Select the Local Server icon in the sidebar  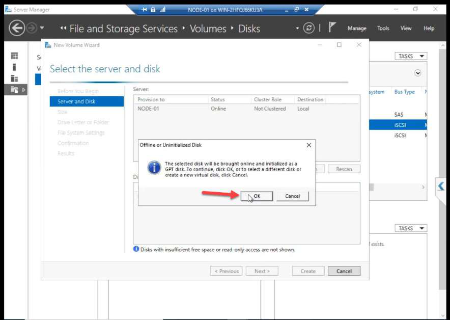(x=14, y=67)
